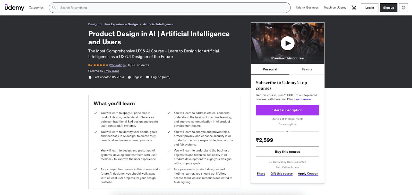Viewport: 412px width, 195px height.
Task: Click the 'competitive learner' learning item
Action: click(130, 176)
